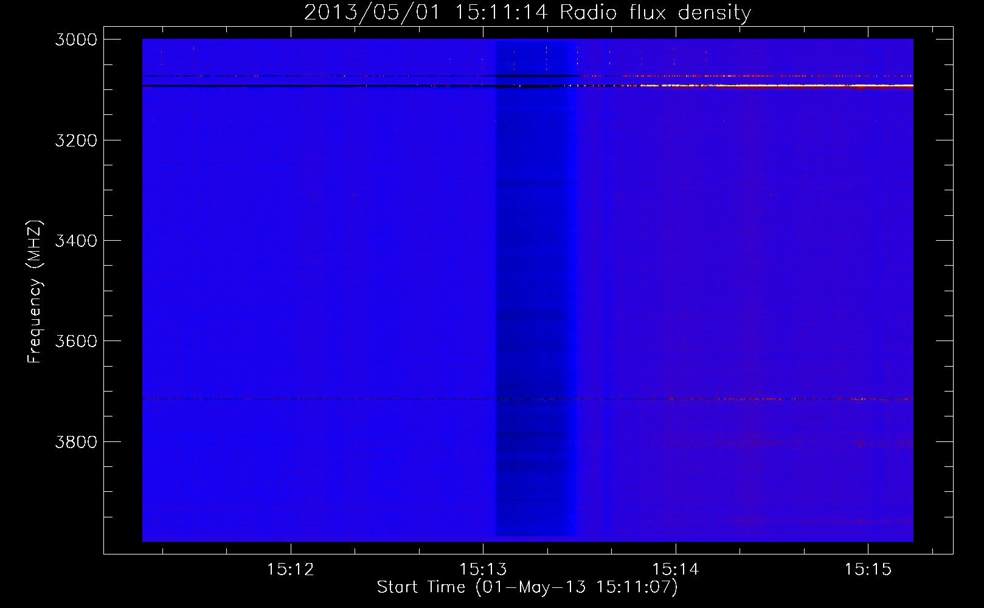The height and width of the screenshot is (608, 984).
Task: Click the 15:12 time tick label
Action: click(291, 570)
